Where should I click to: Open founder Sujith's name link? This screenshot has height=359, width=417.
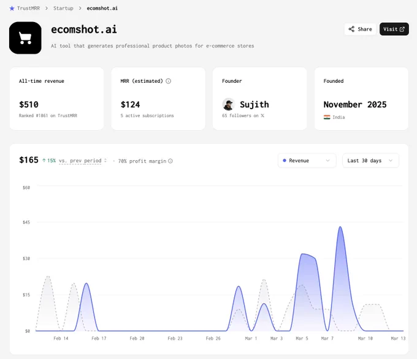[254, 104]
